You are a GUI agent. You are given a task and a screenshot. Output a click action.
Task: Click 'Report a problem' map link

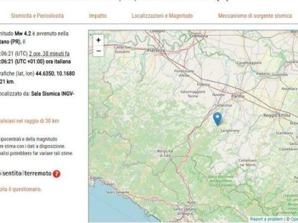click(266, 219)
